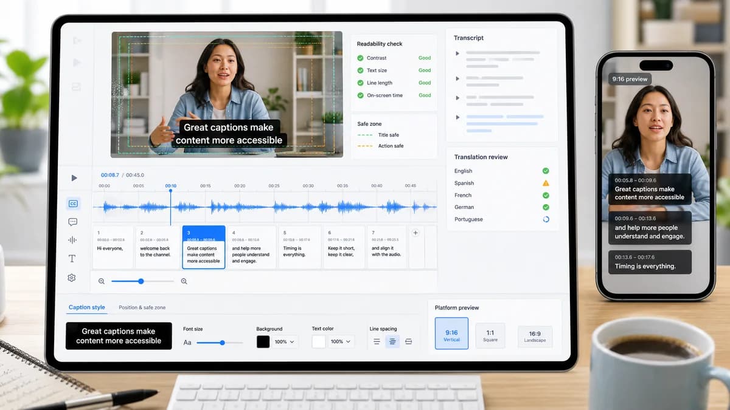The height and width of the screenshot is (410, 730).
Task: Click the Font size slider
Action: click(220, 343)
